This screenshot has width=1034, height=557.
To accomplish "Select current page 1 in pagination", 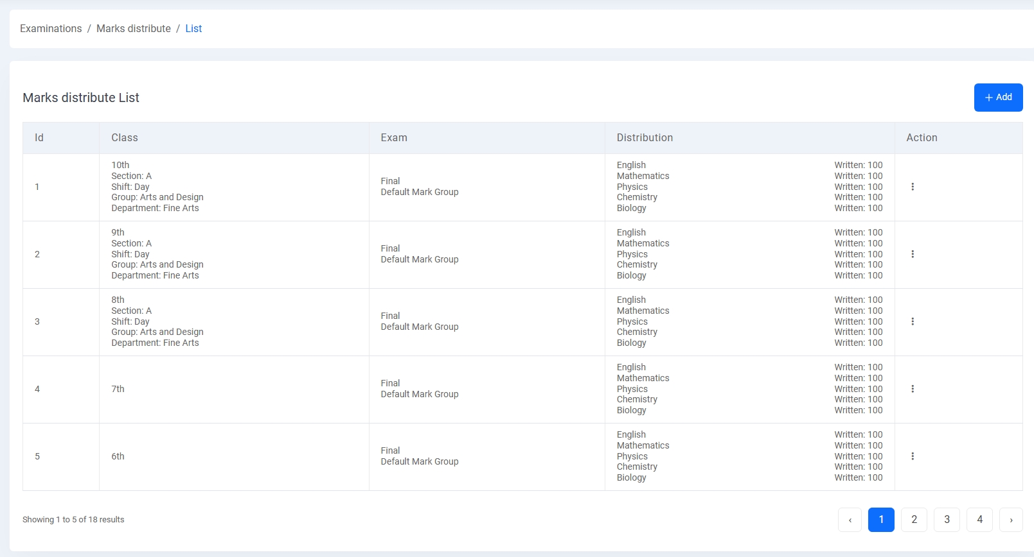I will point(881,520).
